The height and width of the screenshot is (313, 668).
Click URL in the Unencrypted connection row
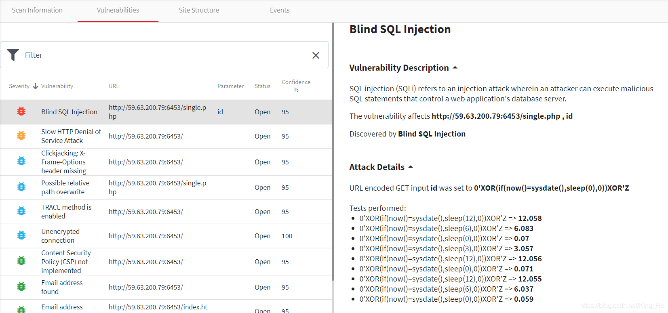tap(146, 236)
